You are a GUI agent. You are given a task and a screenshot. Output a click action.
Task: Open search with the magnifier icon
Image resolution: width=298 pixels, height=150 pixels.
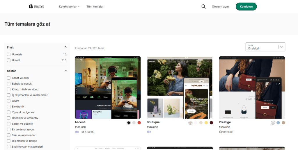203,6
